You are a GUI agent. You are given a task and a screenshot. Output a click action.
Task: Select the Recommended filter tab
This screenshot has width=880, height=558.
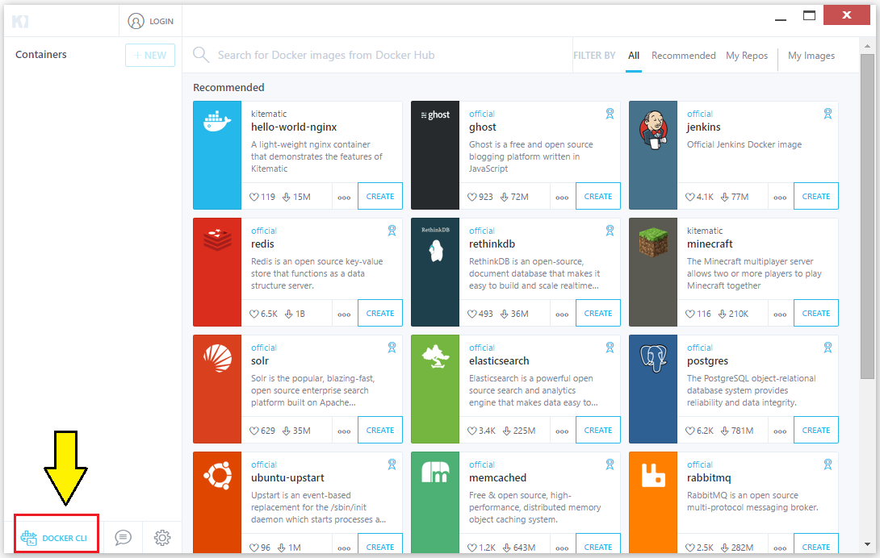pos(684,56)
